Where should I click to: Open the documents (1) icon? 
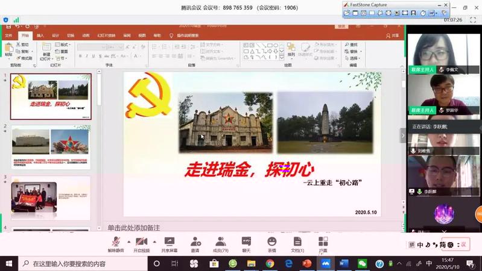pos(297,241)
